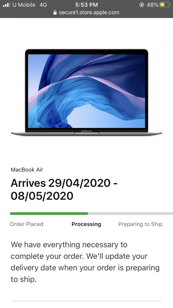This screenshot has height=308, width=173.
Task: Tap the cellular signal strength bars
Action: [7, 5]
